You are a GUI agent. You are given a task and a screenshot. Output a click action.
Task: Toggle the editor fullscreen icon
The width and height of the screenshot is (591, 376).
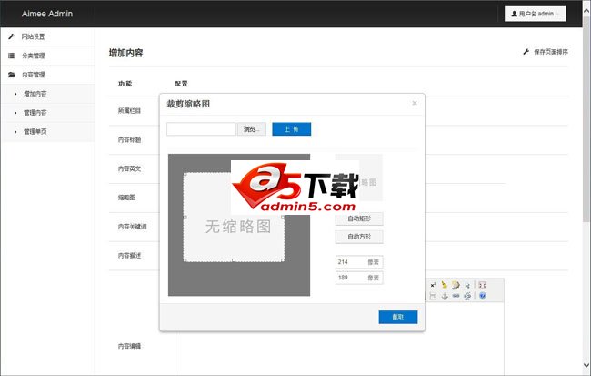point(483,285)
